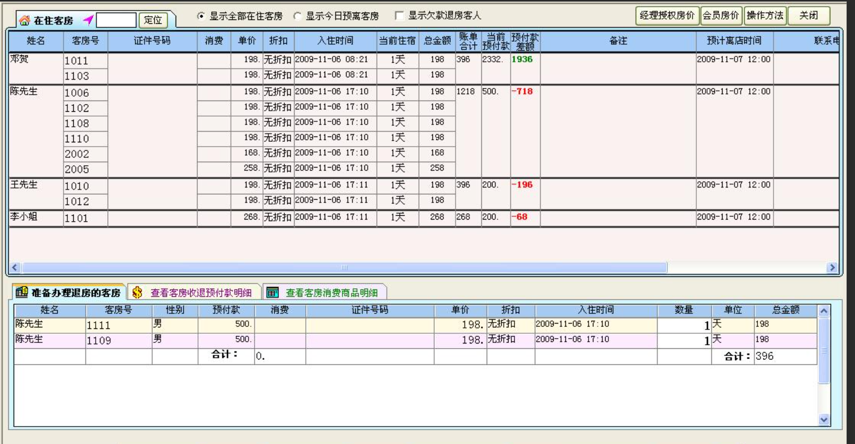Select room number 1108
The width and height of the screenshot is (855, 444).
[x=77, y=123]
